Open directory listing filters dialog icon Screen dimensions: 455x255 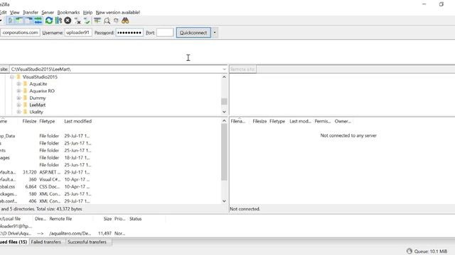[97, 21]
